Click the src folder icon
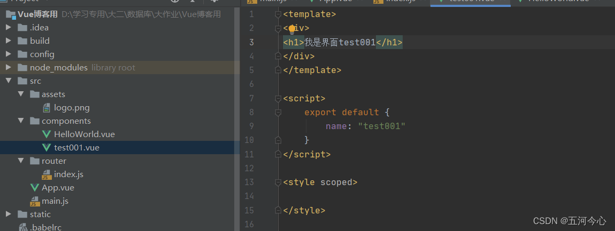The width and height of the screenshot is (615, 231). click(22, 81)
